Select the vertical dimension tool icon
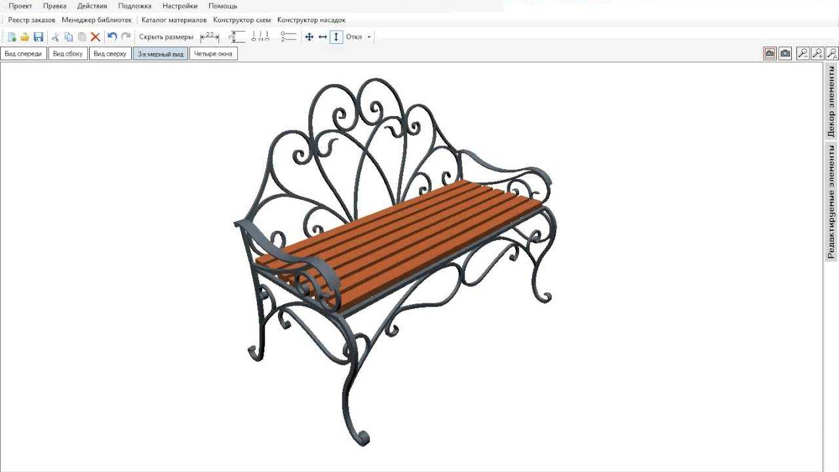Viewport: 839px width, 472px height. click(x=237, y=37)
